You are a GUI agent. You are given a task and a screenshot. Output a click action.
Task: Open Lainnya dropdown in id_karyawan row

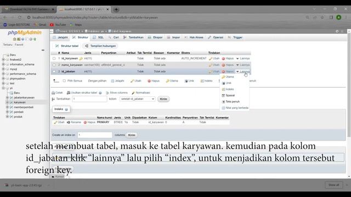point(243,59)
